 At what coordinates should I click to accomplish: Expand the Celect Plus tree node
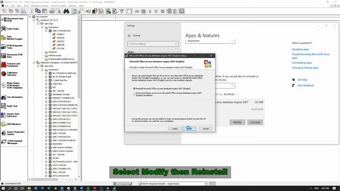46,84
